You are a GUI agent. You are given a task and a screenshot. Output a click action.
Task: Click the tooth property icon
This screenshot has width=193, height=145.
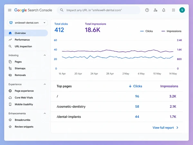[x=11, y=23]
